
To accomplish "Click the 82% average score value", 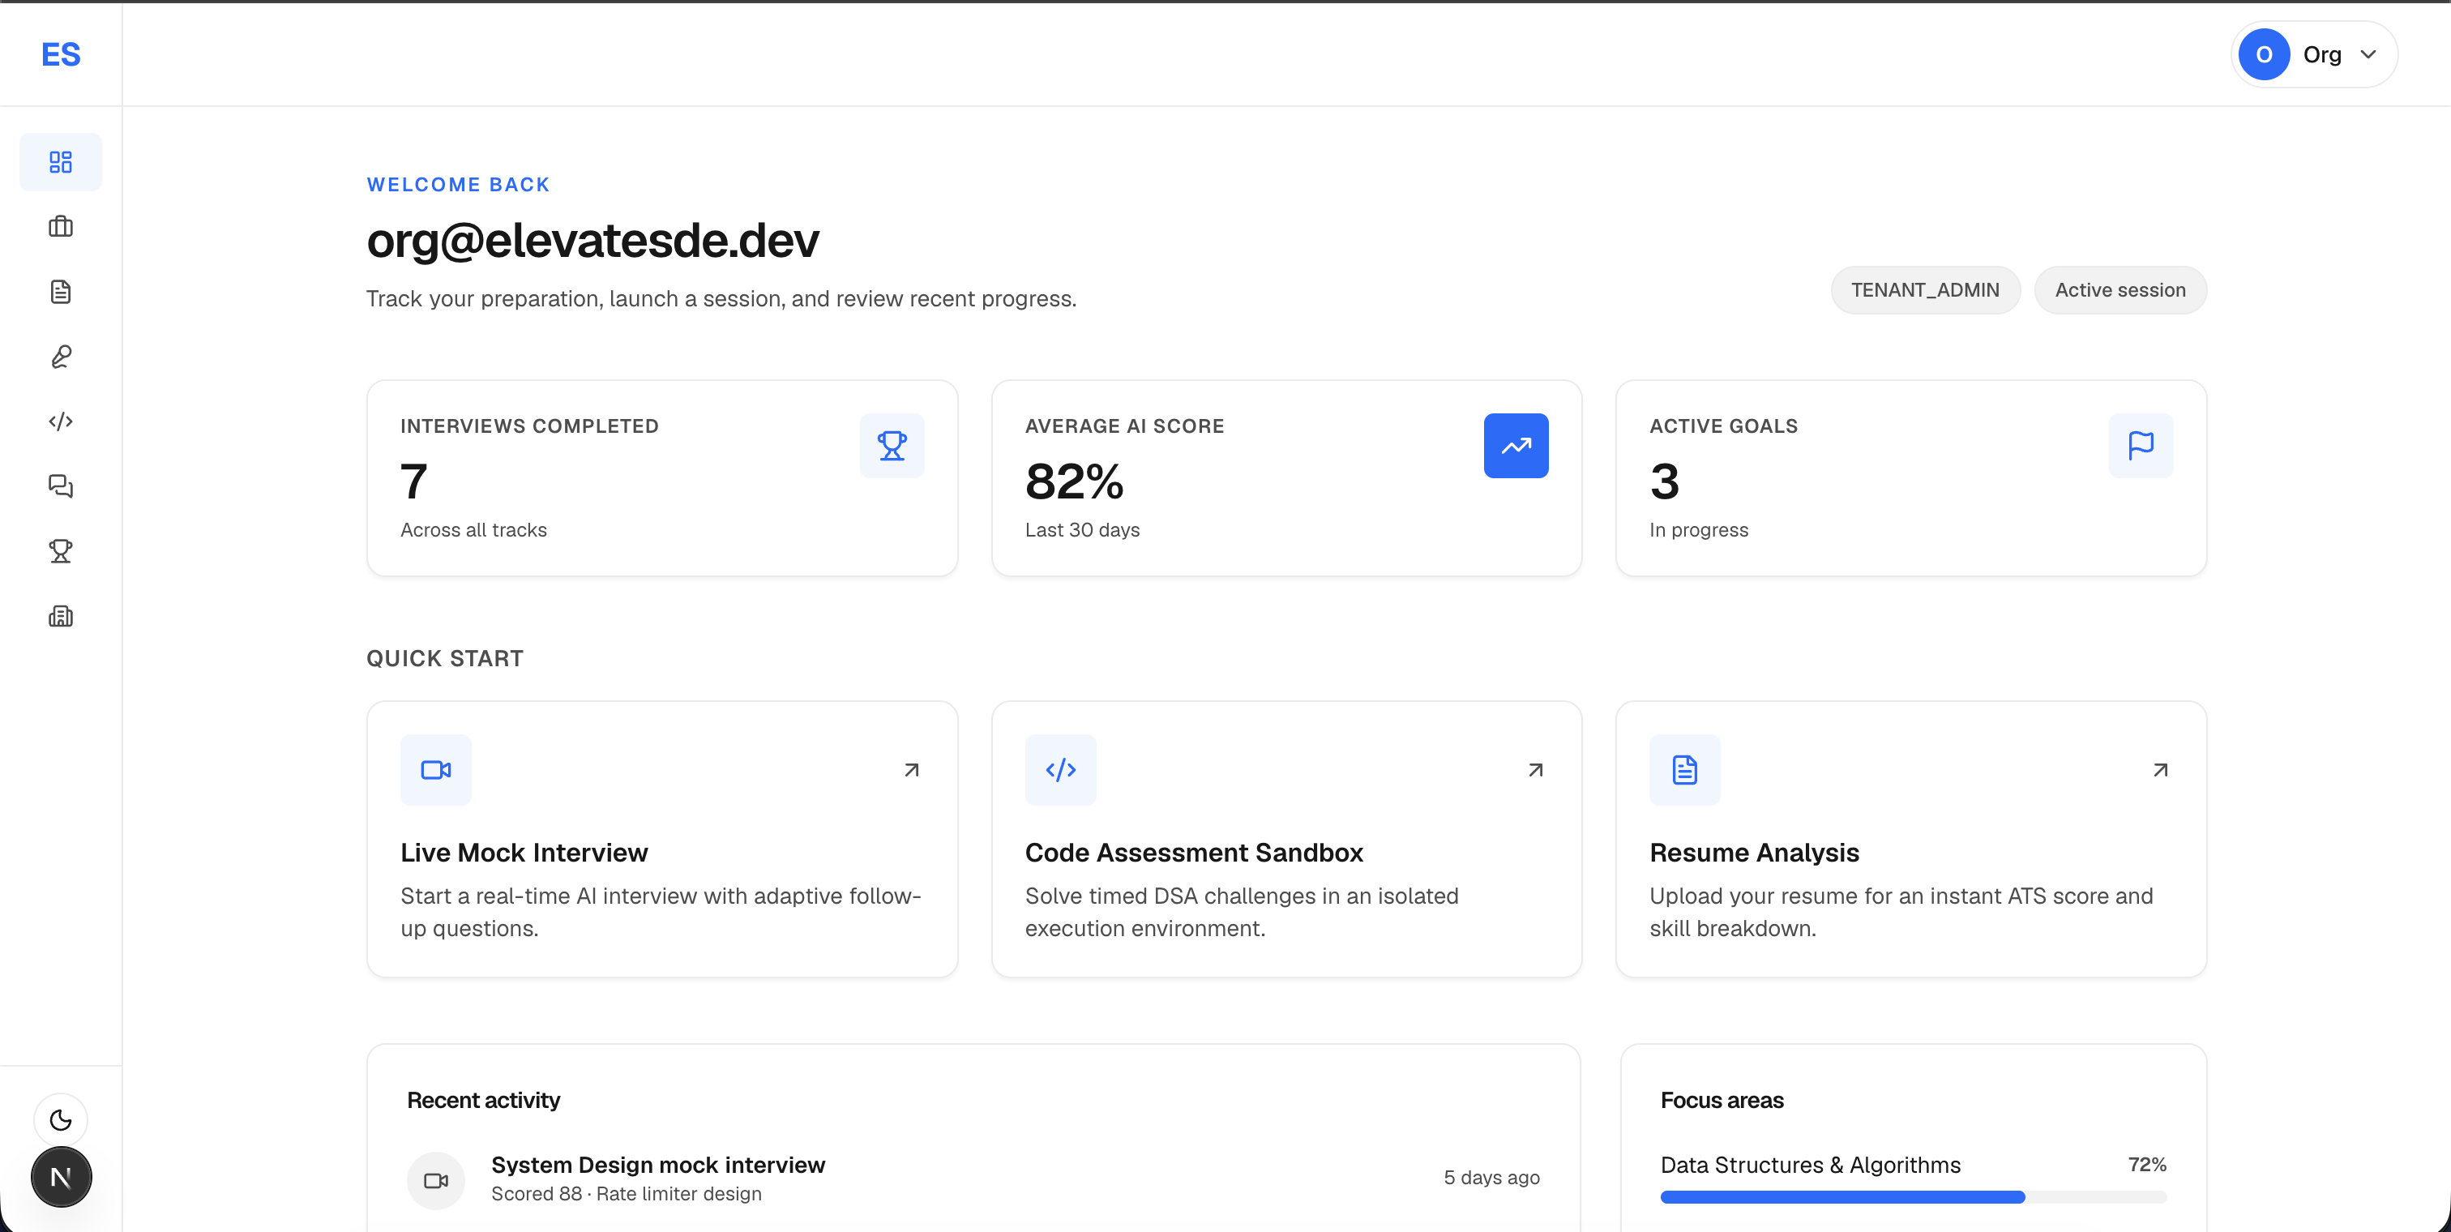I will pos(1074,481).
